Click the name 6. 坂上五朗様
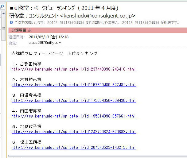The width and height of the screenshot is (187, 158). (27, 142)
